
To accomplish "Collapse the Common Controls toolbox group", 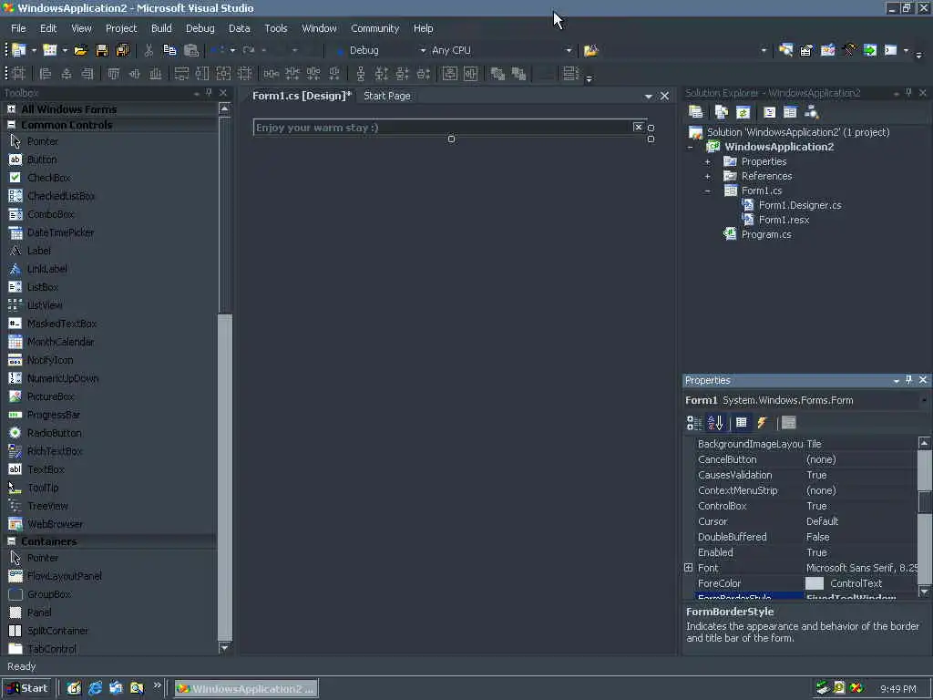I will tap(11, 125).
